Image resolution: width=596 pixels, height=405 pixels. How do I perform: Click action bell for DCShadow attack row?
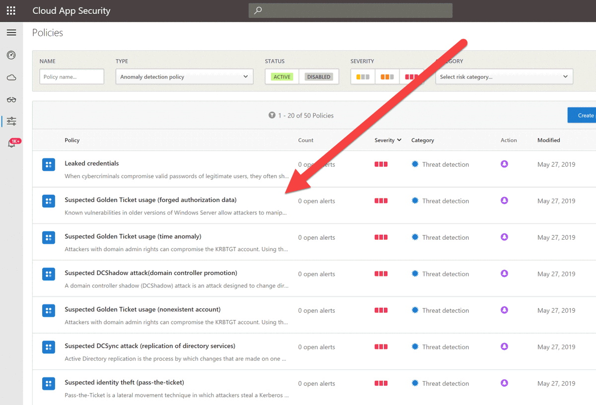coord(504,273)
